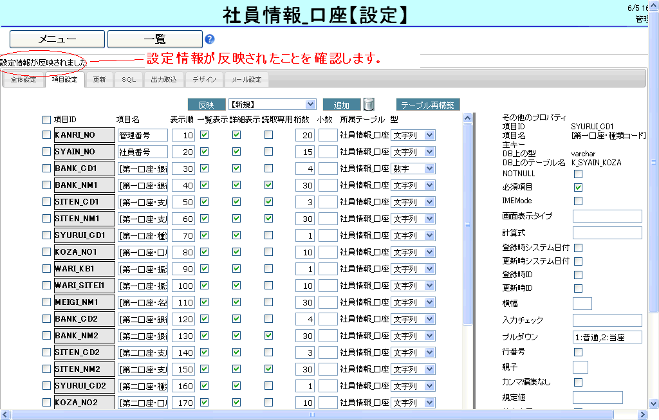Click the 追加 add button

point(341,105)
